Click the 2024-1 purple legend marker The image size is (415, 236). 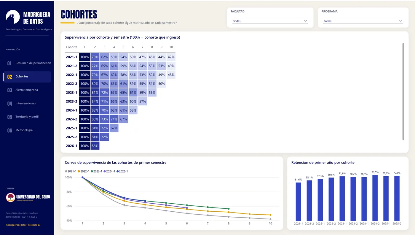105,171
